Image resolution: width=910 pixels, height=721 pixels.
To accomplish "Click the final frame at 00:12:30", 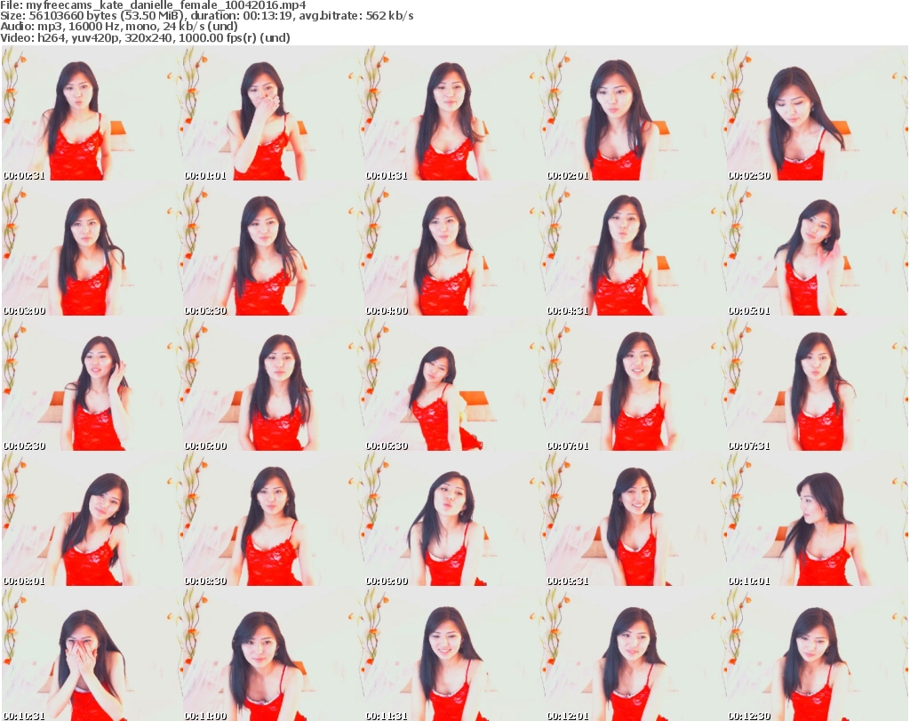I will click(x=818, y=654).
